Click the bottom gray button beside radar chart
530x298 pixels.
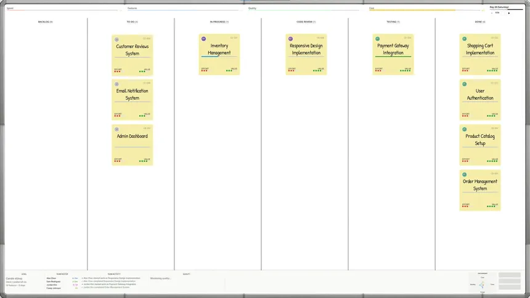click(510, 287)
